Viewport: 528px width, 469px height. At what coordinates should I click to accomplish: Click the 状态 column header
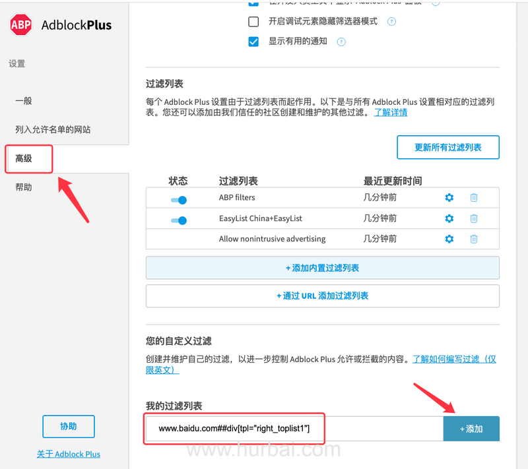(x=178, y=181)
